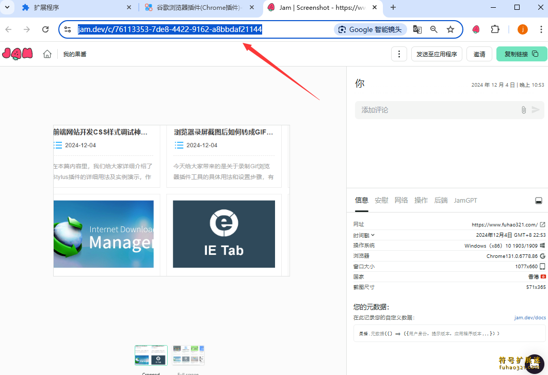Viewport: 548px width, 375px height.
Task: Select the Full screen screenshot thumbnail
Action: coord(188,355)
